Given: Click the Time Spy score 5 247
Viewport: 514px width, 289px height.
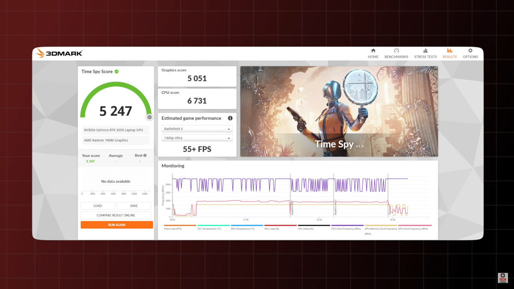Looking at the screenshot, I should pos(116,111).
